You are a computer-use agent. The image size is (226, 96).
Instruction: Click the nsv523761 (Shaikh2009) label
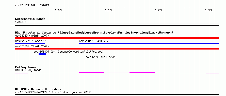[32, 46]
